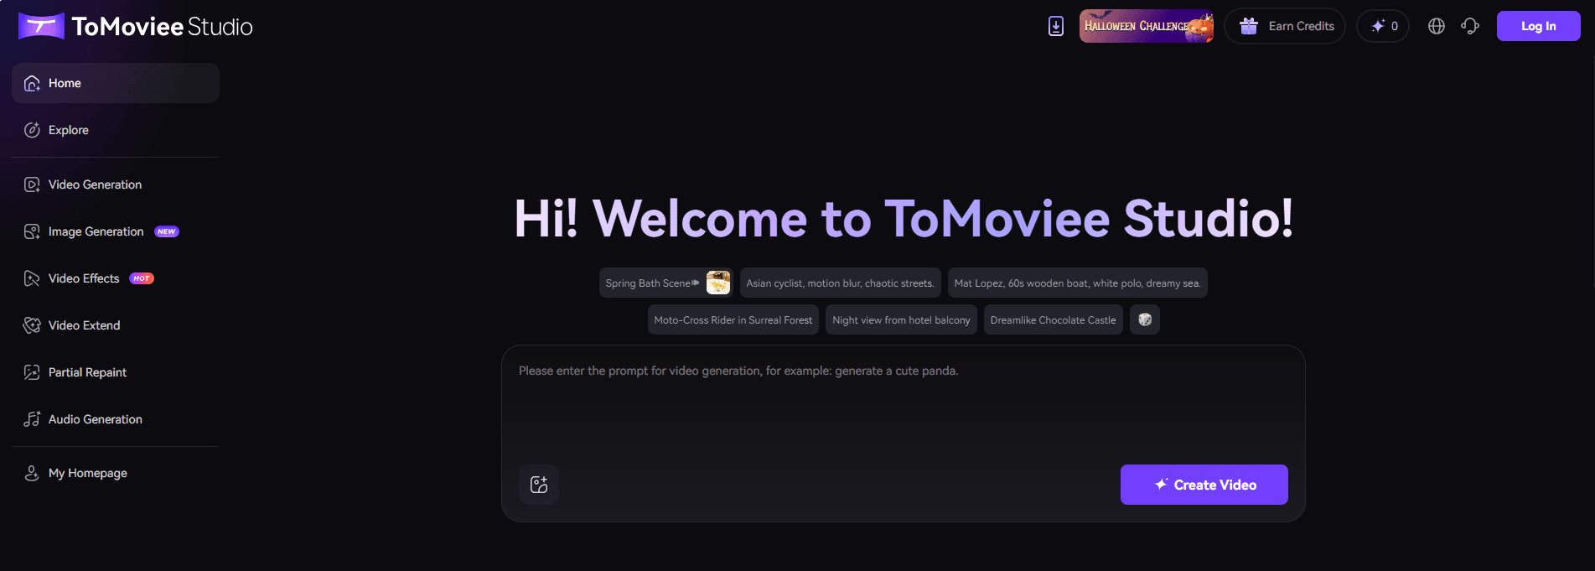Screen dimensions: 1595x571
Task: Click the Explore compass icon
Action: 32,130
